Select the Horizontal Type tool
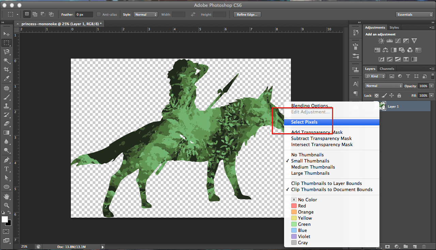The image size is (436, 250). point(6,169)
